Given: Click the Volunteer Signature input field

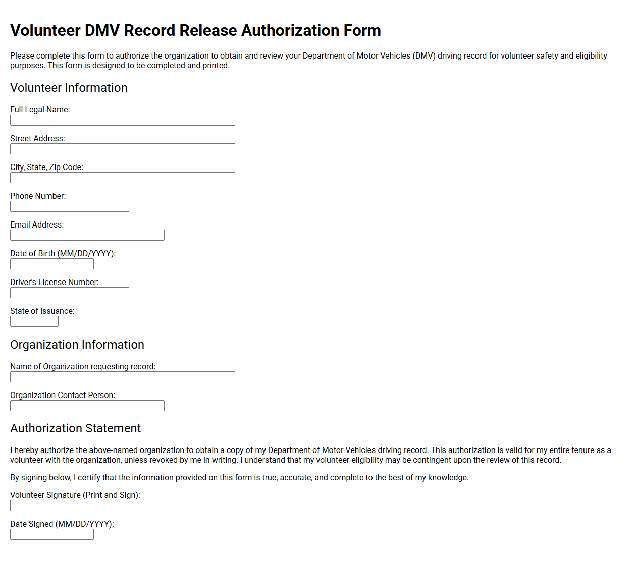Looking at the screenshot, I should pyautogui.click(x=123, y=505).
